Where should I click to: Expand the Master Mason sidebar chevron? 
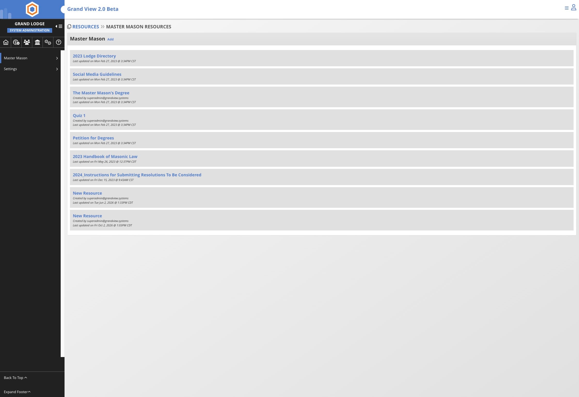coord(57,58)
